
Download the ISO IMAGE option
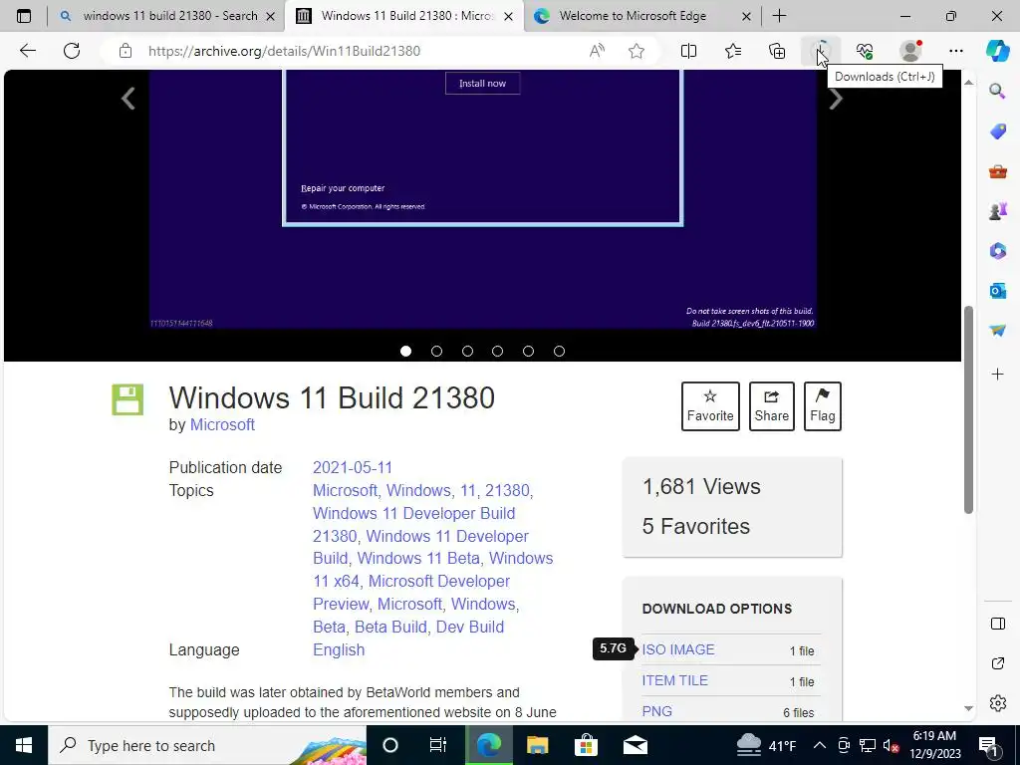(x=677, y=649)
